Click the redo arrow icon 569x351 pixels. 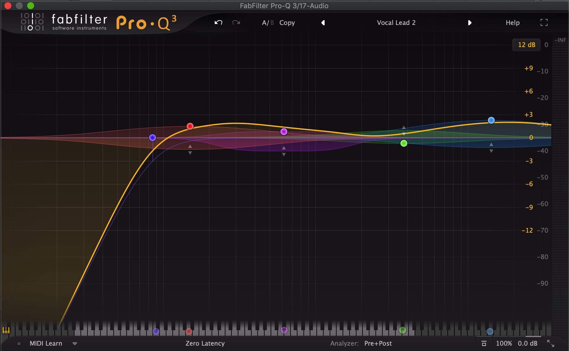(236, 22)
